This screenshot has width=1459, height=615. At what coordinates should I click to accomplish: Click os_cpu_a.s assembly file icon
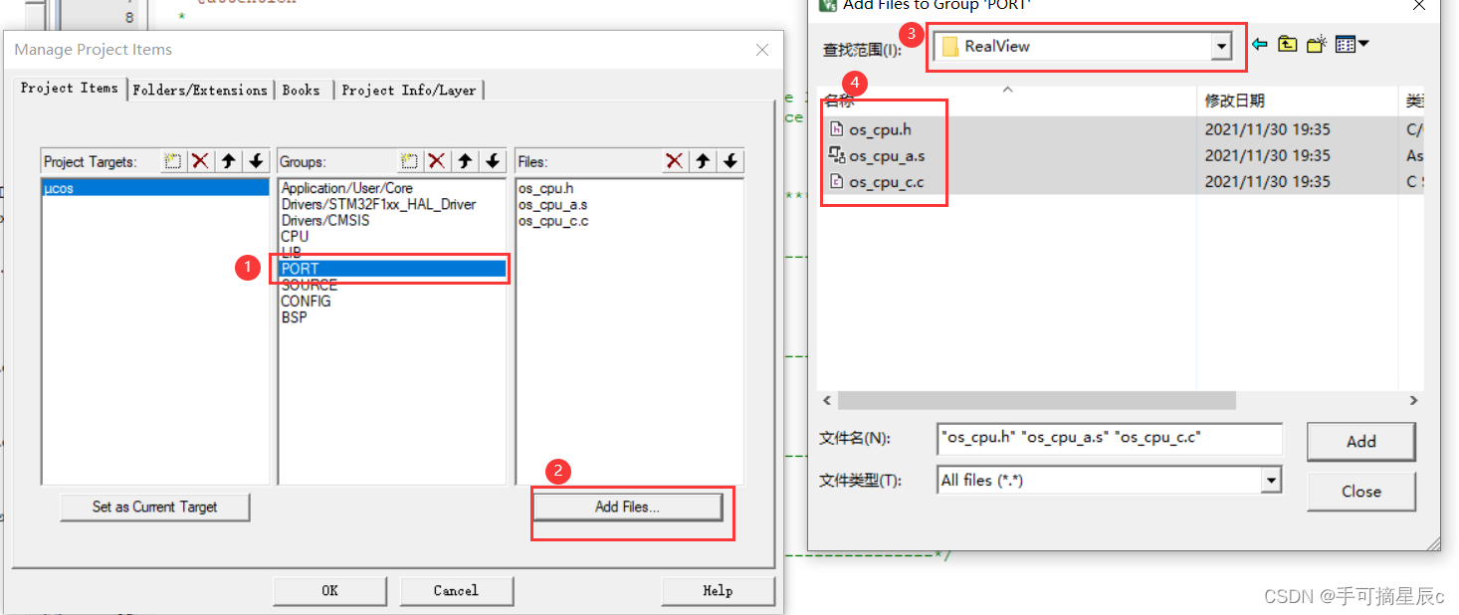coord(836,155)
